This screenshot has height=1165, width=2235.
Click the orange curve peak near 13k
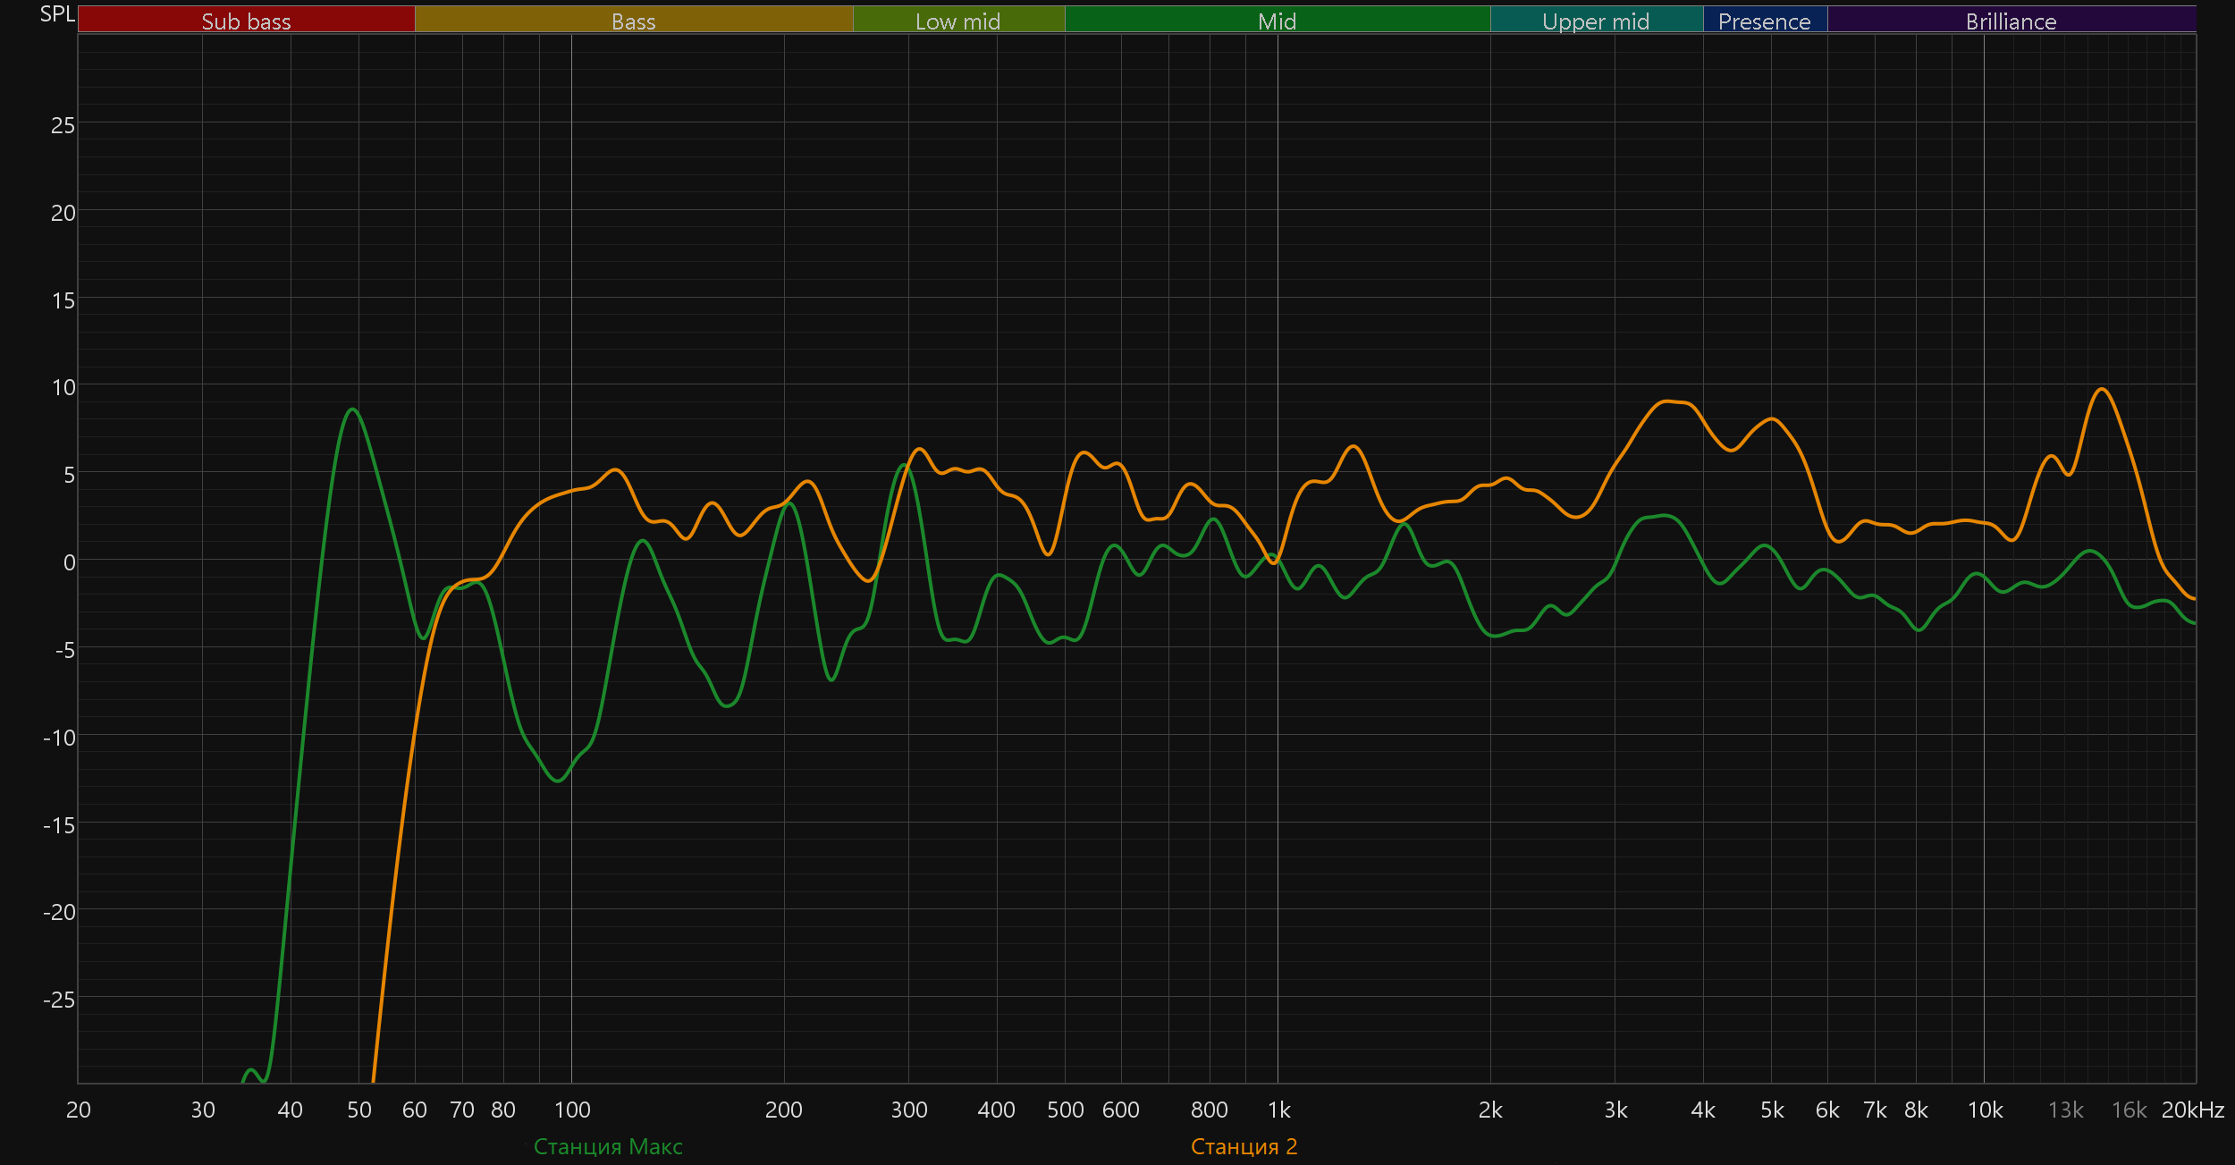click(2102, 389)
